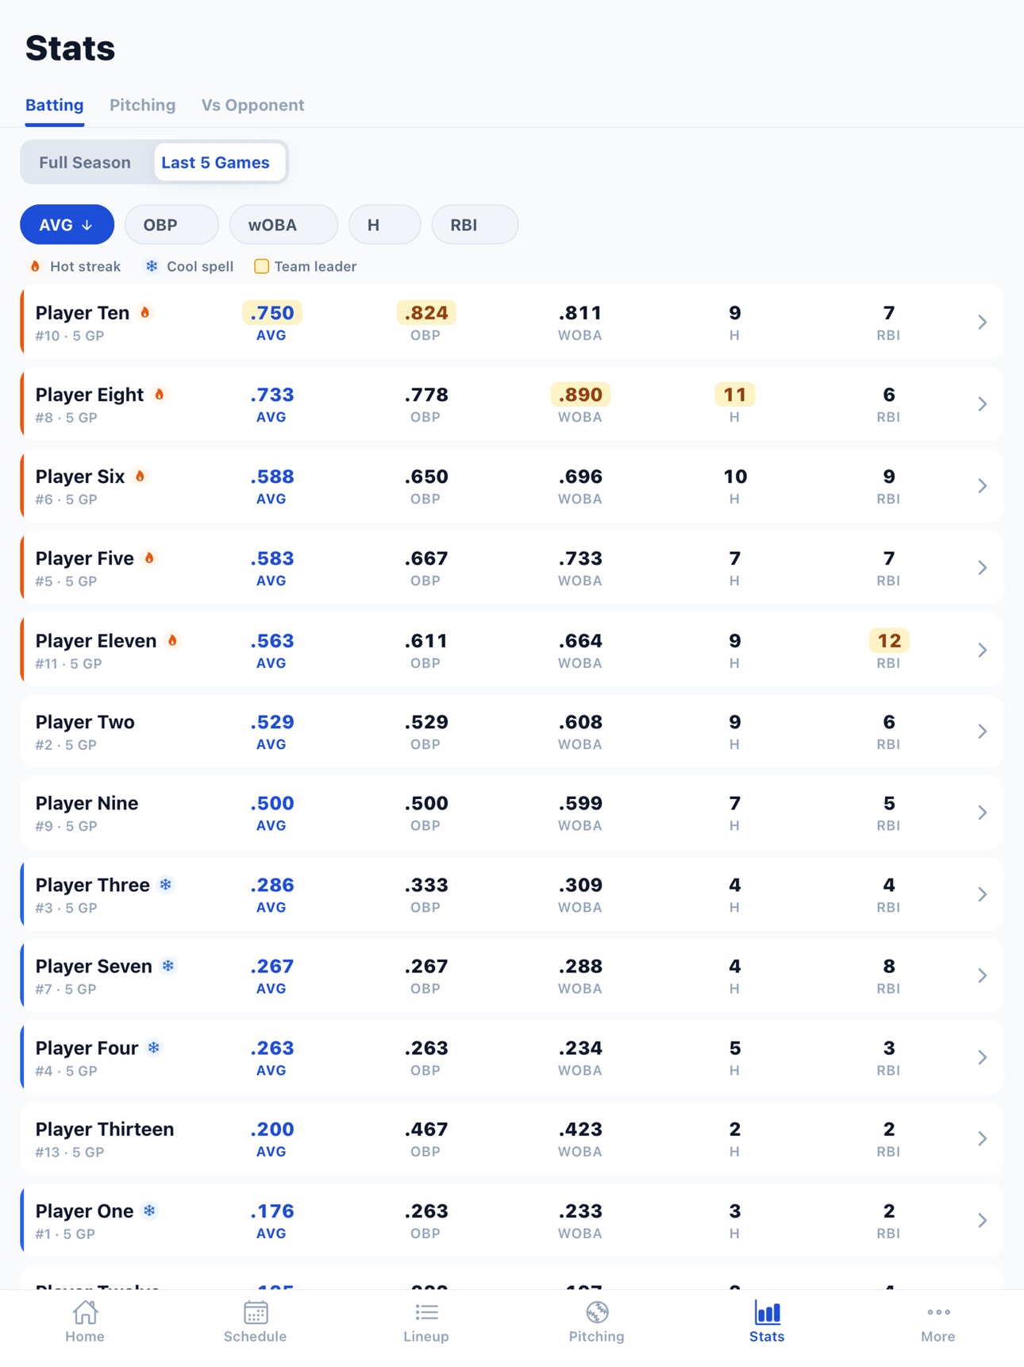The width and height of the screenshot is (1024, 1367).
Task: Open the More ellipsis icon
Action: [x=938, y=1312]
